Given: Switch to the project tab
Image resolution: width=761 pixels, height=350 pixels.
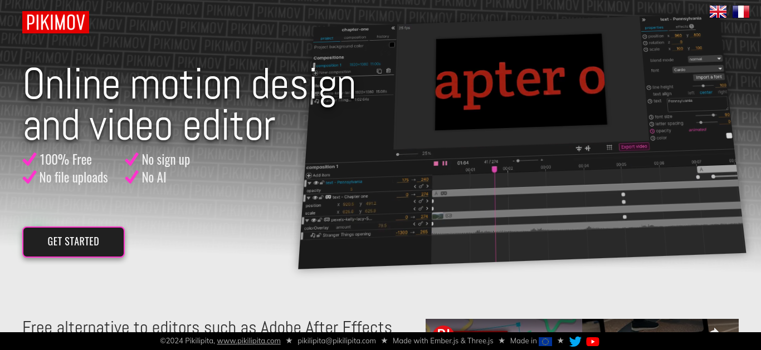Looking at the screenshot, I should tap(327, 38).
